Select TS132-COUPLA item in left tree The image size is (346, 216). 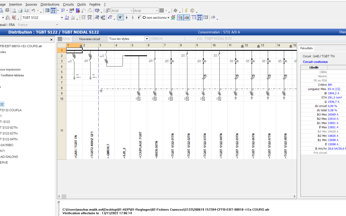click(x=11, y=110)
